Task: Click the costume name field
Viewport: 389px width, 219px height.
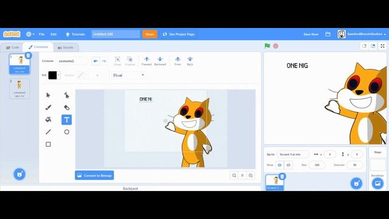Action: click(x=72, y=61)
